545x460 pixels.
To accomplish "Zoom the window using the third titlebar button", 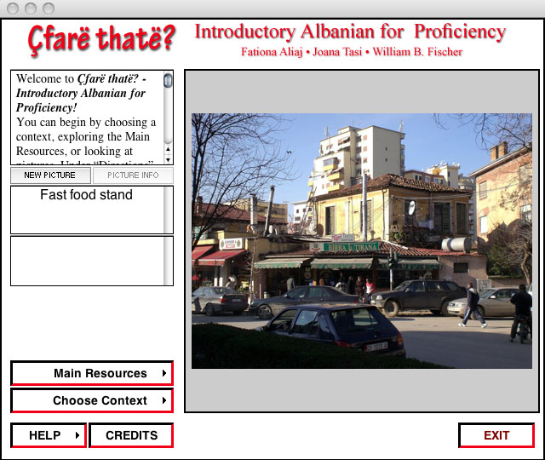I will (x=48, y=9).
